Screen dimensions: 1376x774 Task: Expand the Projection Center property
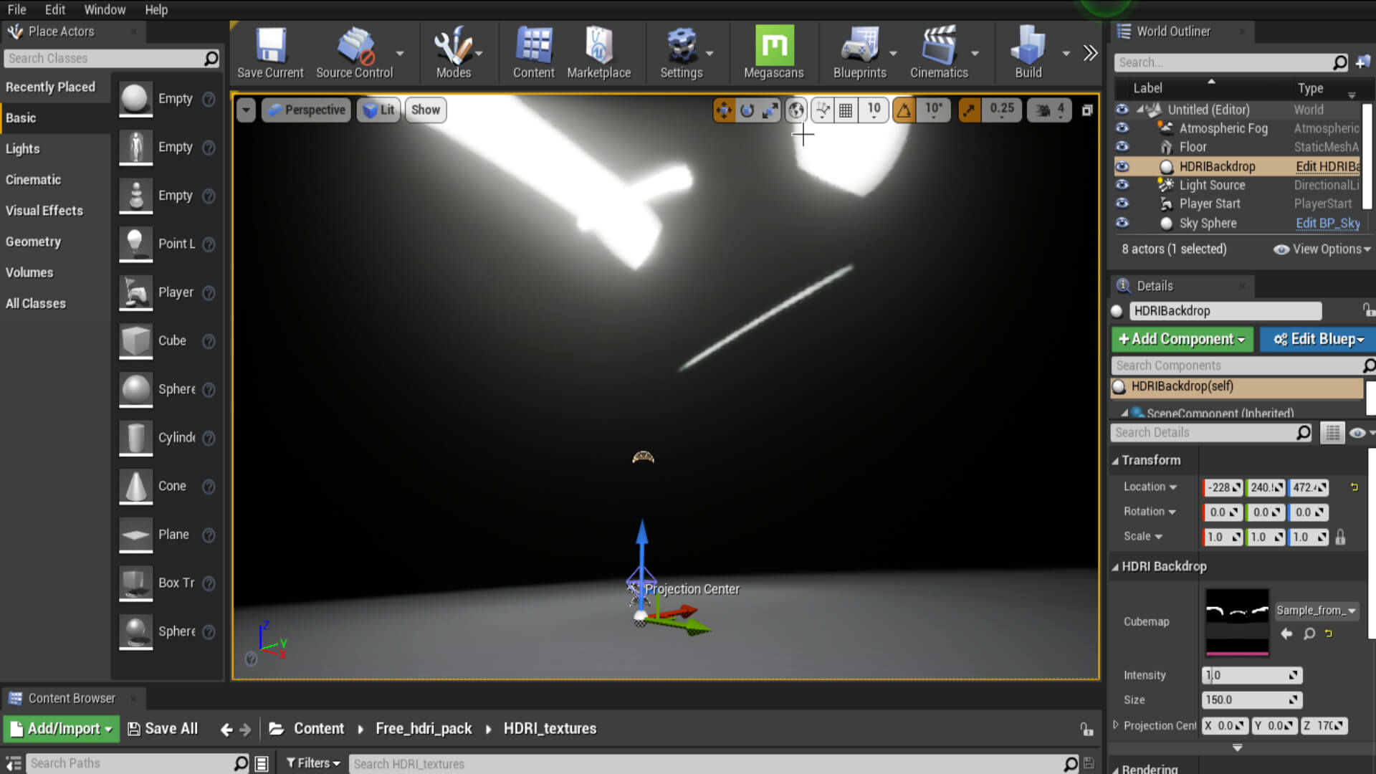click(x=1116, y=725)
